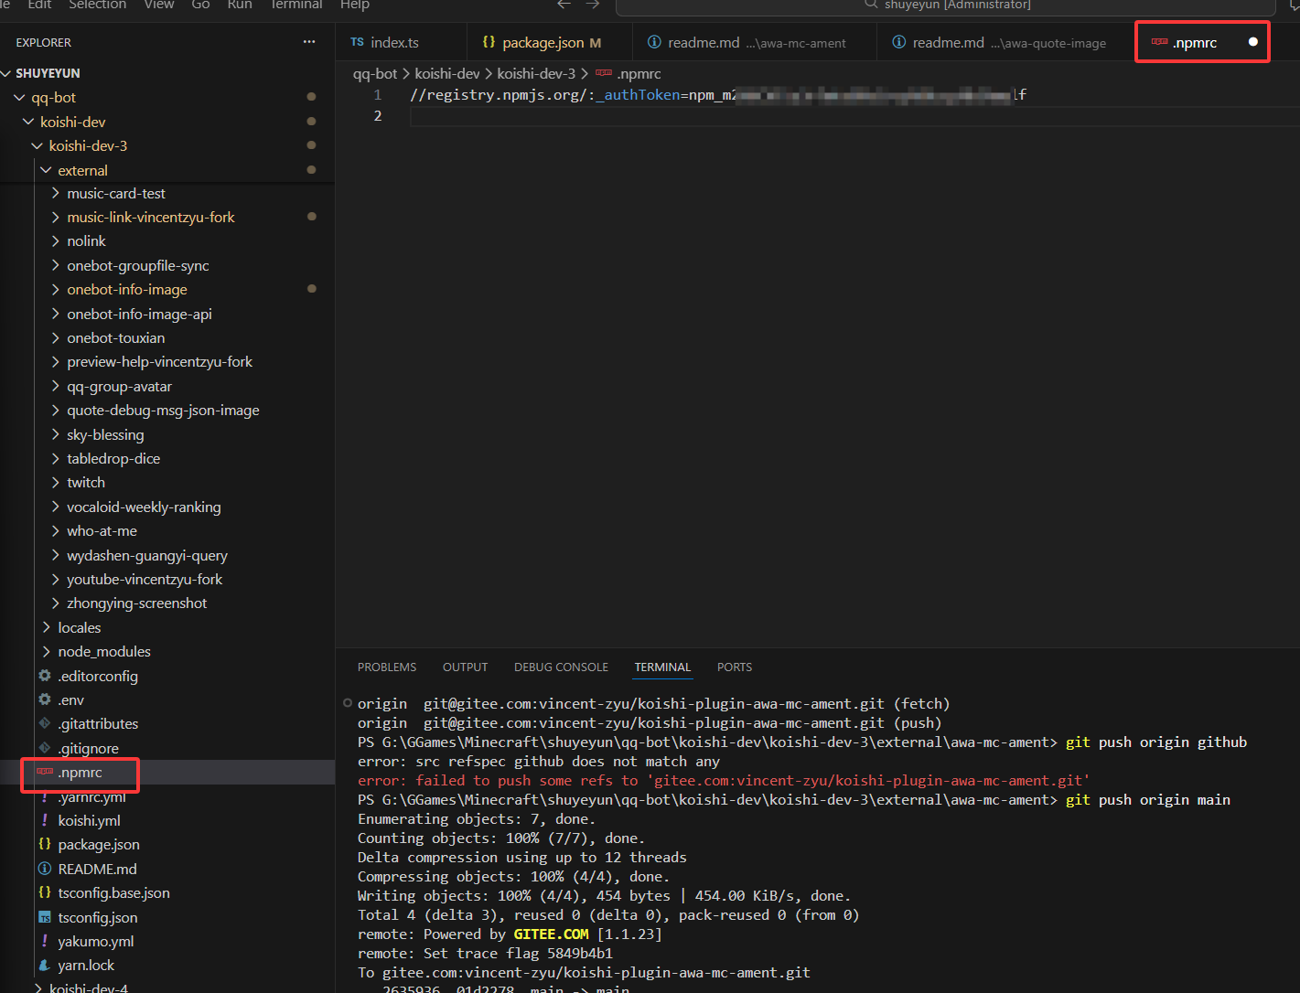The height and width of the screenshot is (993, 1300).
Task: Open the PROBLEMS panel tab
Action: point(386,667)
